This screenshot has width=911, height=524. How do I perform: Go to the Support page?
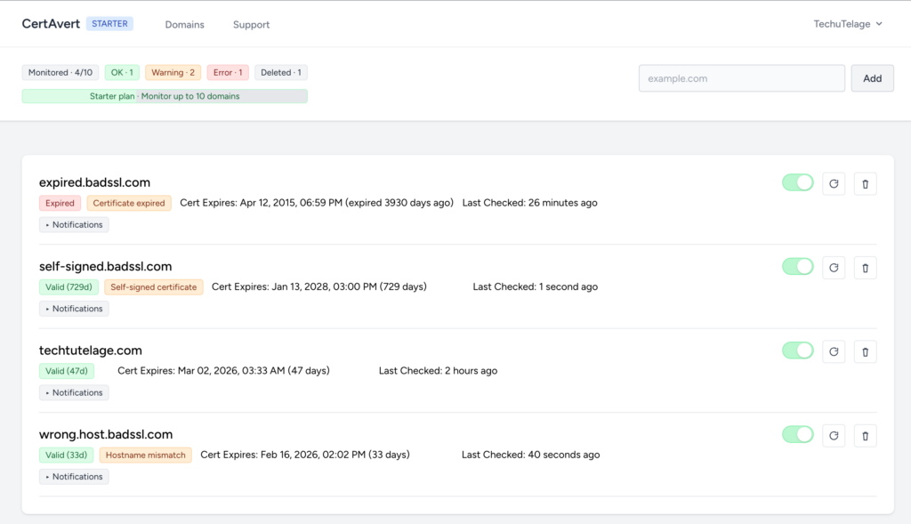(251, 25)
